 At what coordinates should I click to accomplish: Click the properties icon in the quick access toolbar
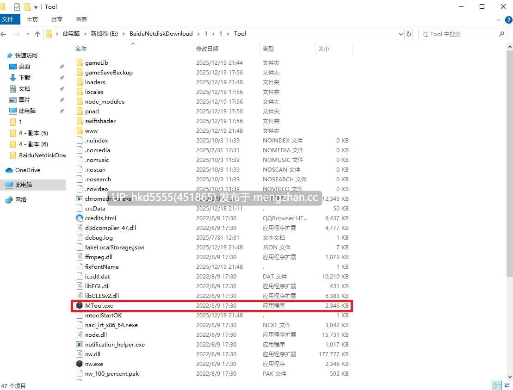[x=17, y=6]
